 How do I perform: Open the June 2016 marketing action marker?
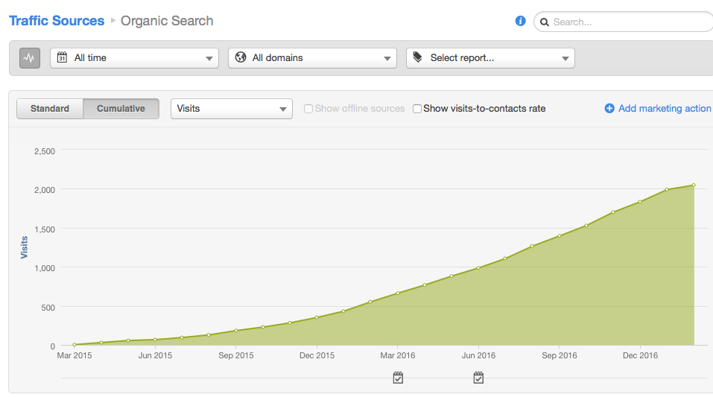coord(478,378)
